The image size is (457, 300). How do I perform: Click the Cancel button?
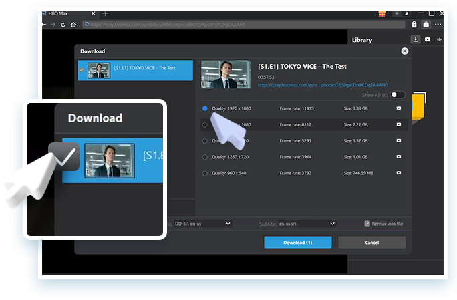click(372, 243)
